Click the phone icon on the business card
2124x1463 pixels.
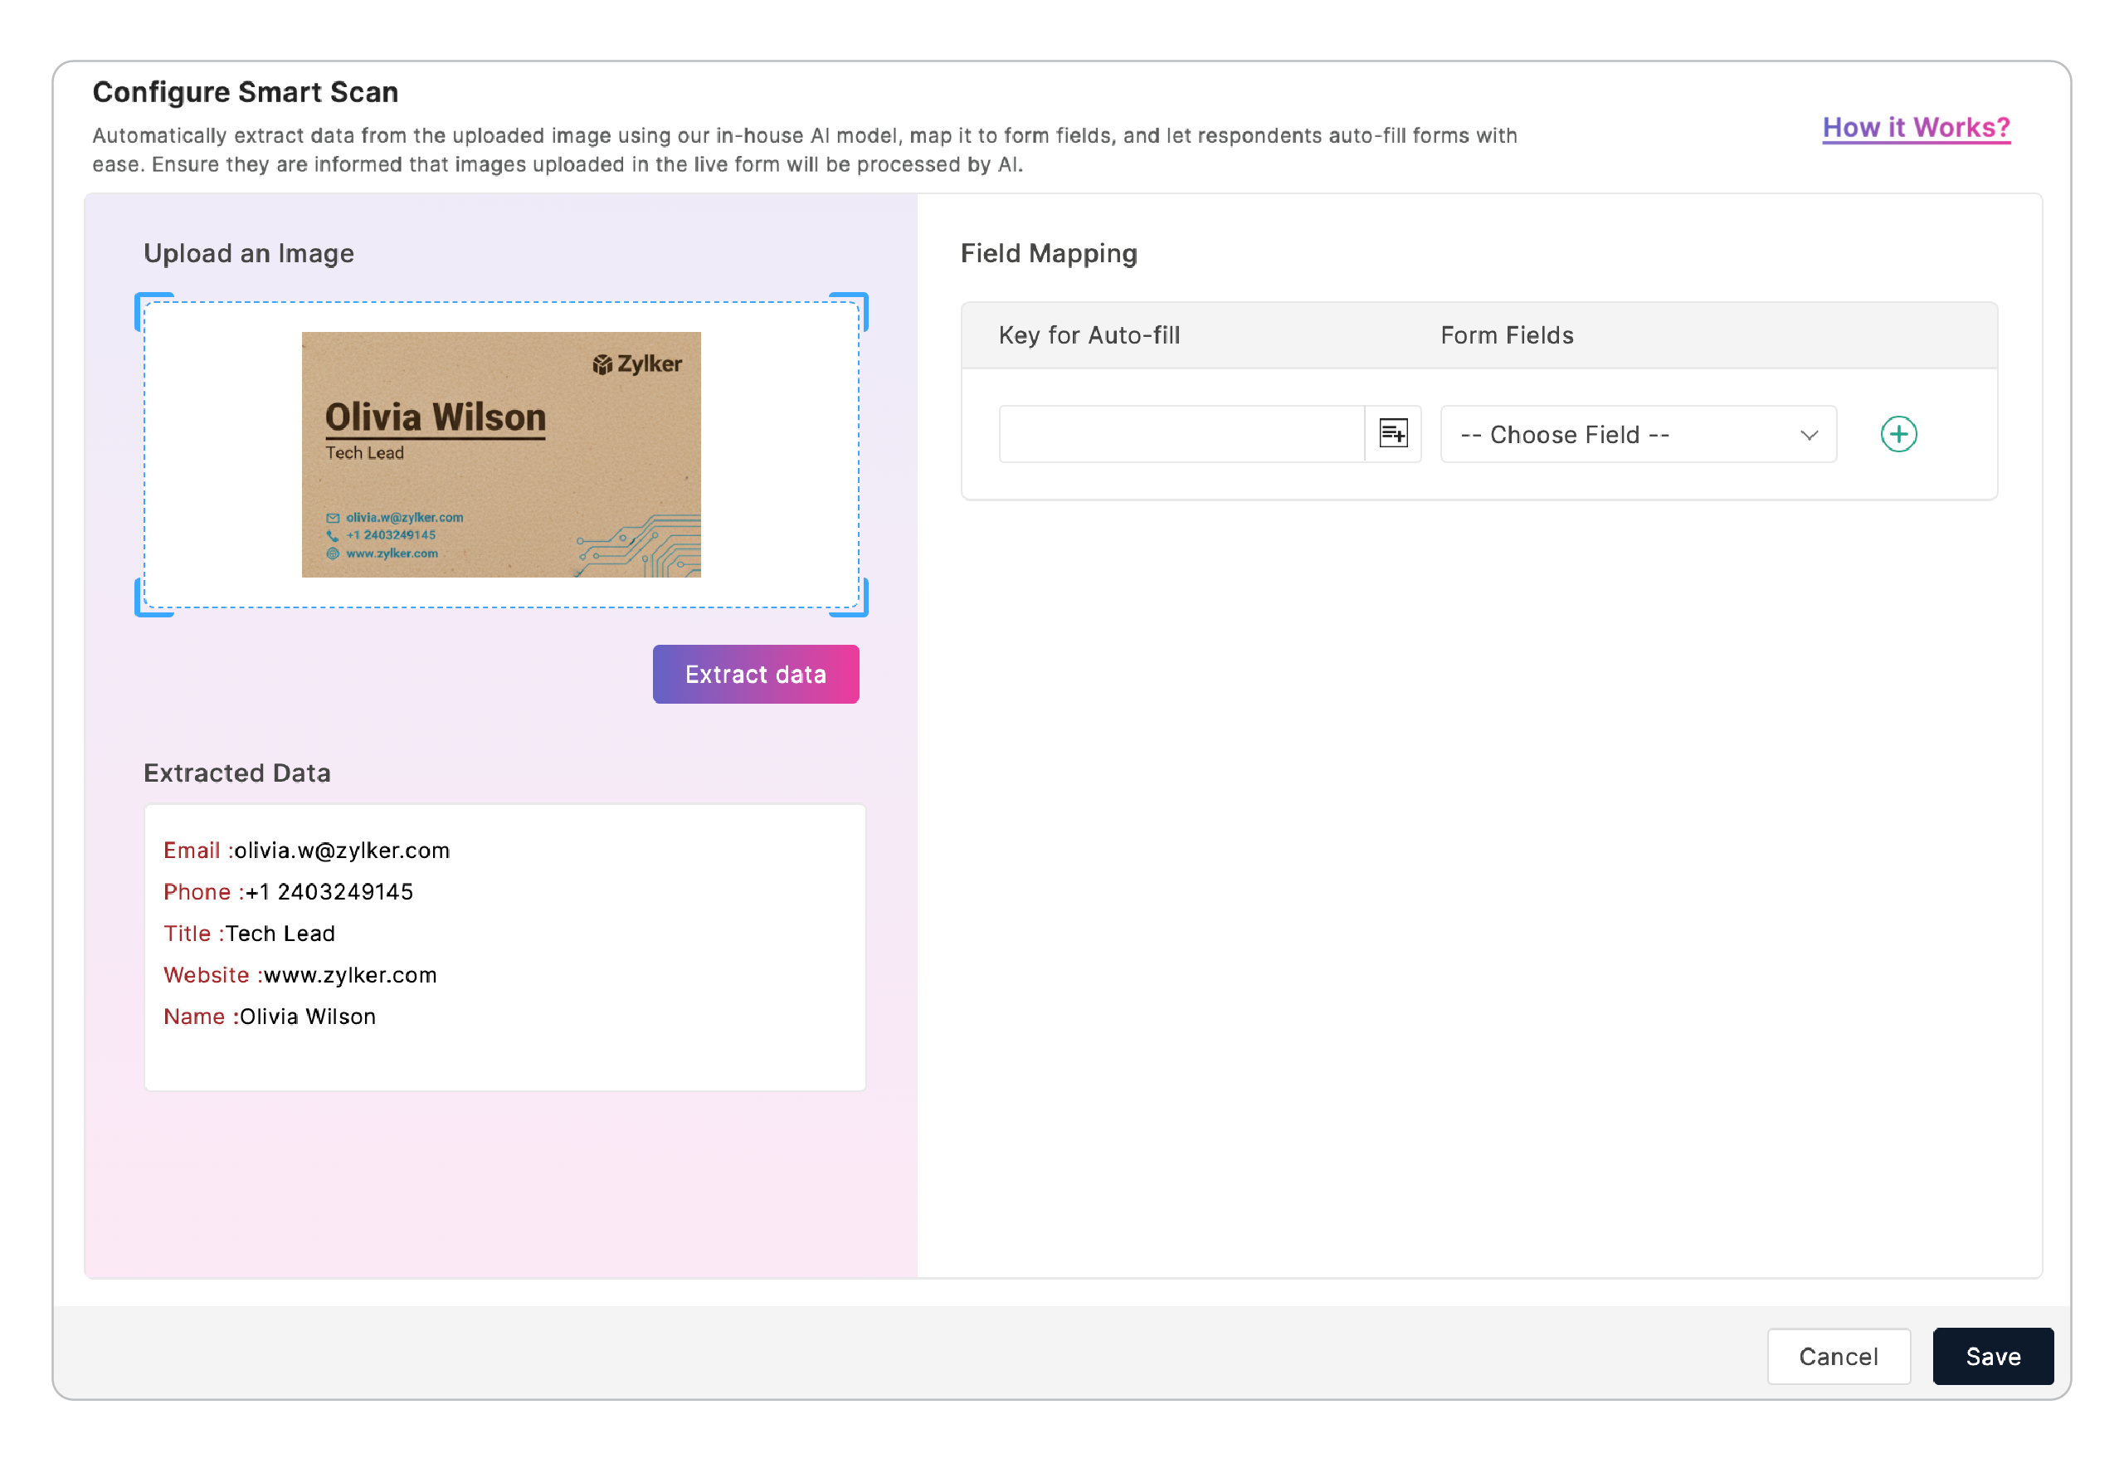point(333,535)
